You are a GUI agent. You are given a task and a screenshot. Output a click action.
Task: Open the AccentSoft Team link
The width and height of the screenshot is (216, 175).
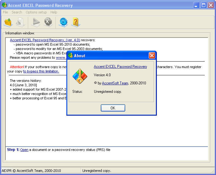click(x=115, y=83)
